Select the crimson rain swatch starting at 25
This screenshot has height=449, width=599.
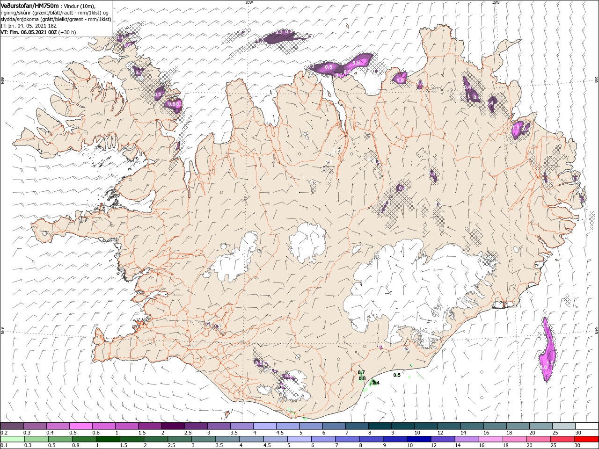click(563, 439)
